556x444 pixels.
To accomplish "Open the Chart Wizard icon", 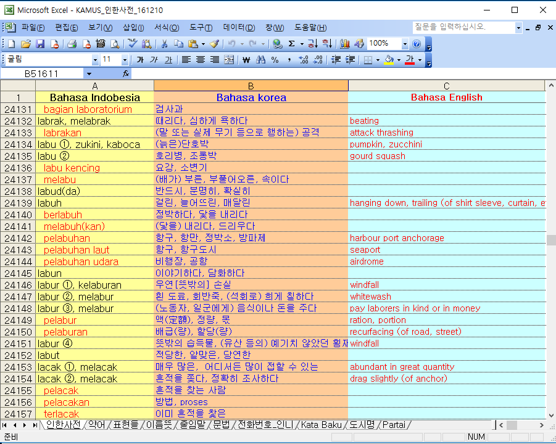I will click(345, 44).
